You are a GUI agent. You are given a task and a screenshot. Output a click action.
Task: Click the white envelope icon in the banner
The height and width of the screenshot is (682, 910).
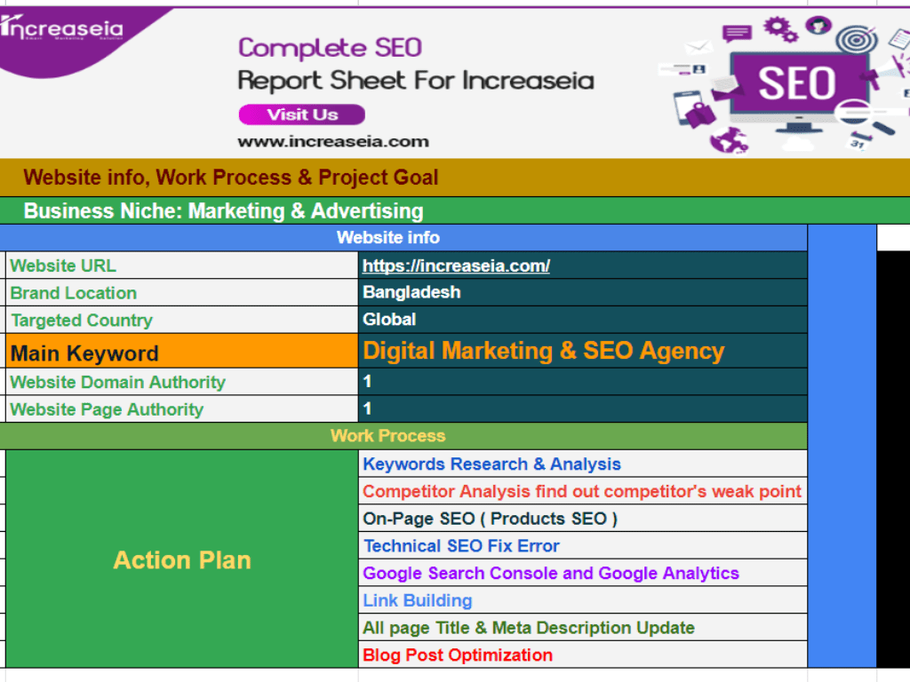[x=698, y=46]
